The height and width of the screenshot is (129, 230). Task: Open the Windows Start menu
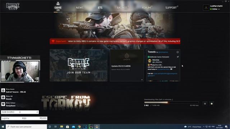[x=3, y=126]
